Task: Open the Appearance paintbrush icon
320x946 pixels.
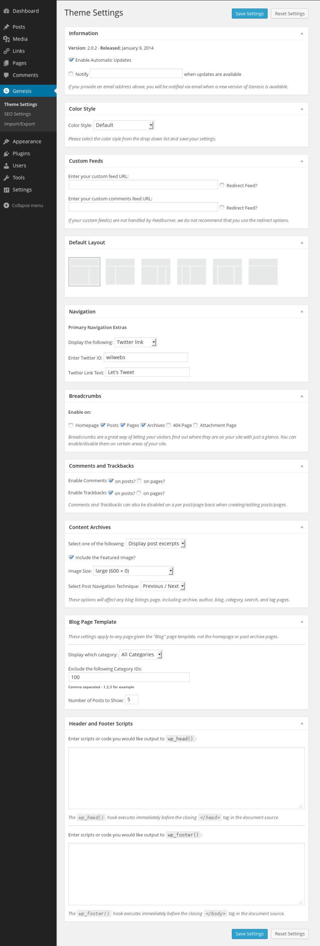Action: (x=6, y=142)
